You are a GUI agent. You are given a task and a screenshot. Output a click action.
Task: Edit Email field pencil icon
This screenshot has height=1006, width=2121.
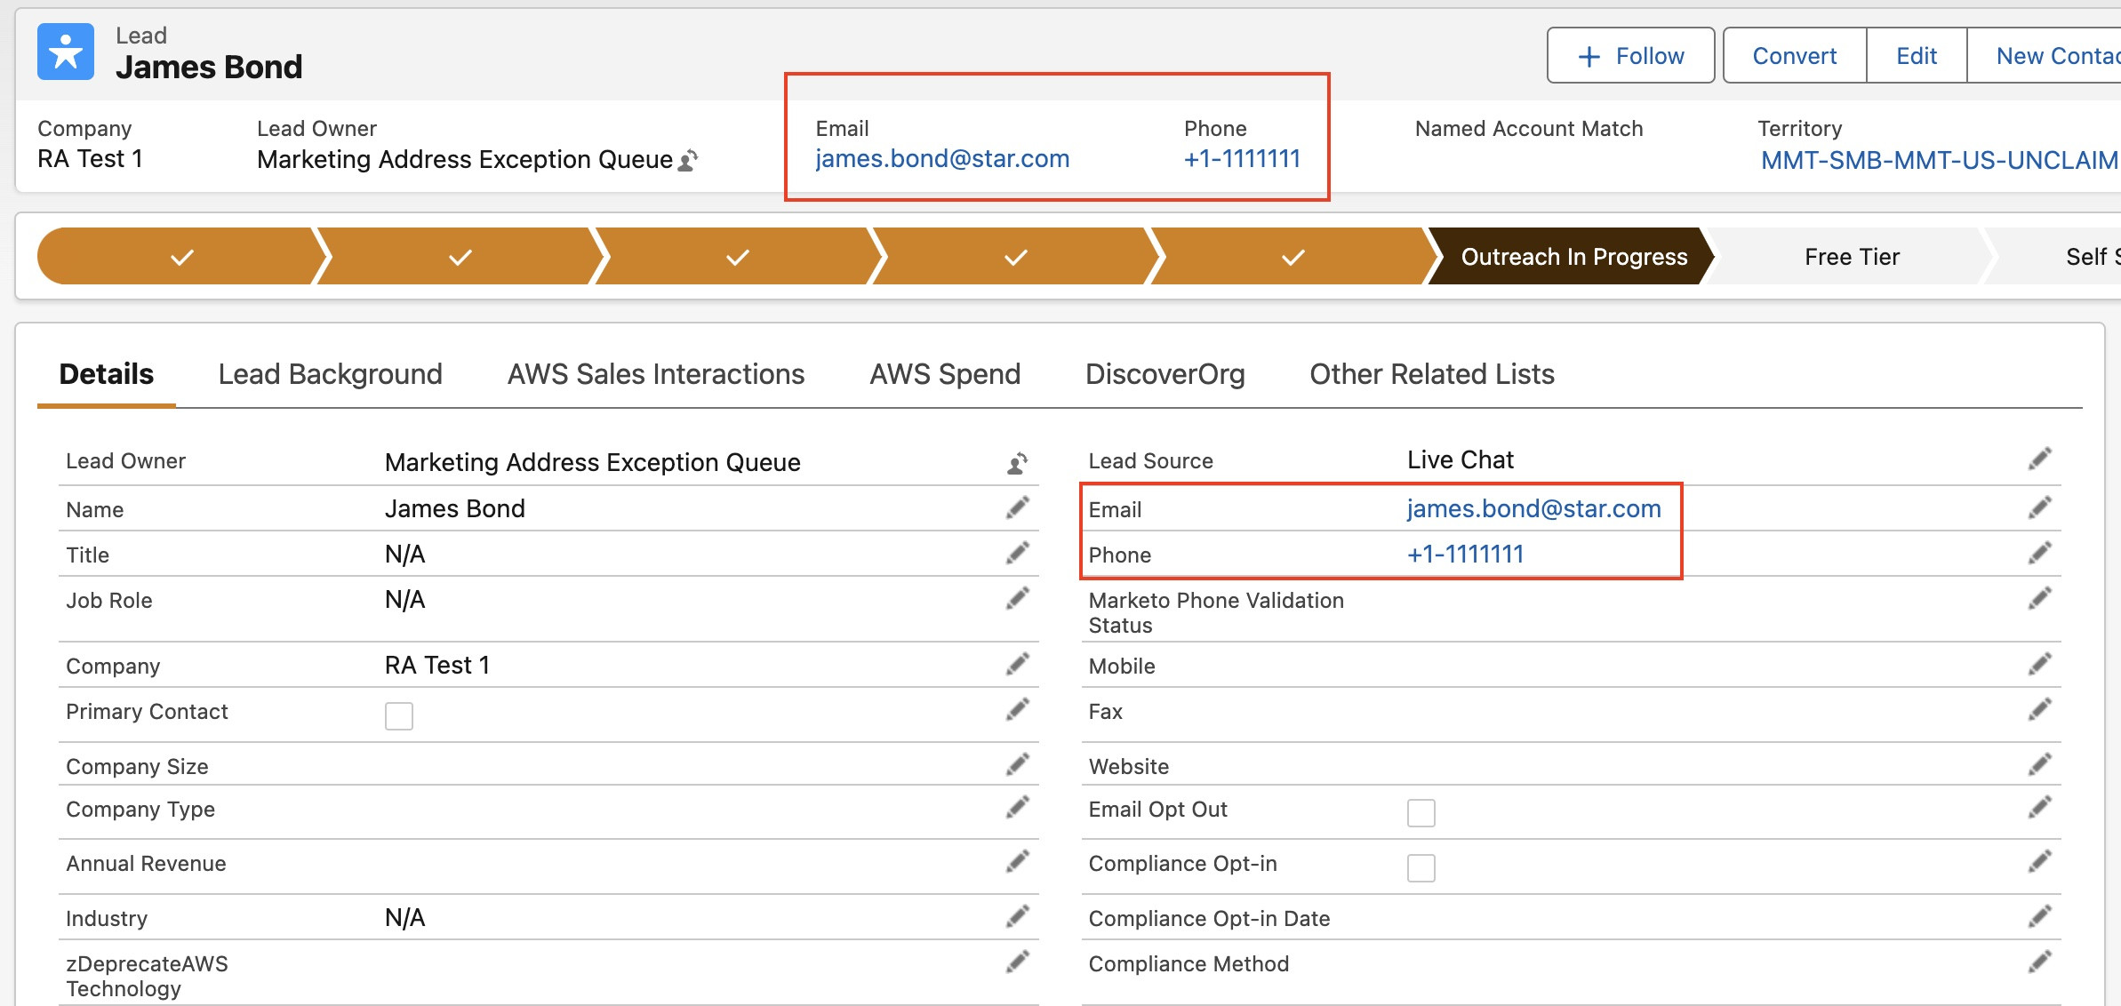2040,507
